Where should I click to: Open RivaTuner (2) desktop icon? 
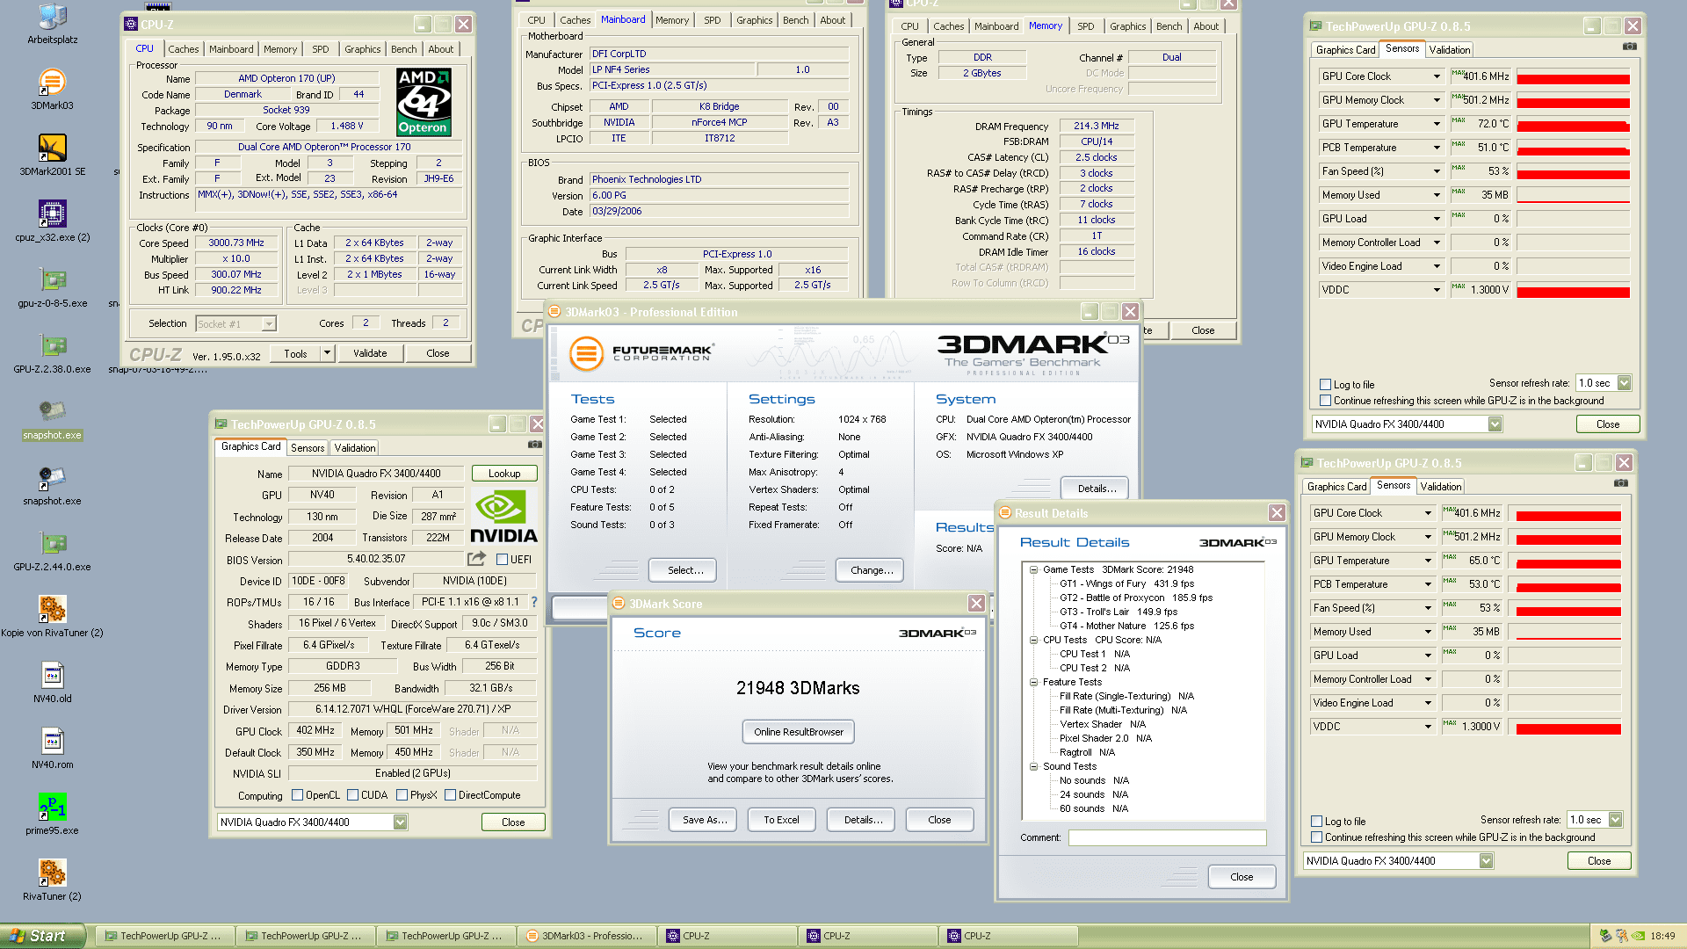tap(53, 879)
